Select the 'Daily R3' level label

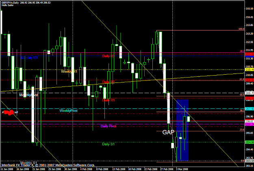(x=109, y=56)
